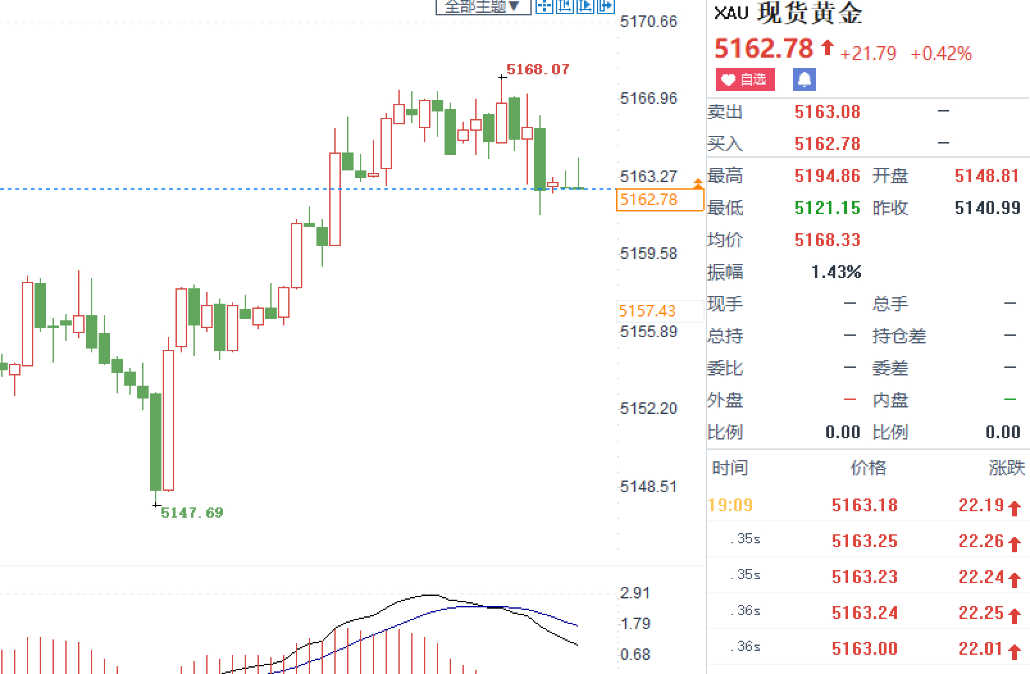
Task: Click the 昨收 value 5140.99
Action: tap(987, 208)
